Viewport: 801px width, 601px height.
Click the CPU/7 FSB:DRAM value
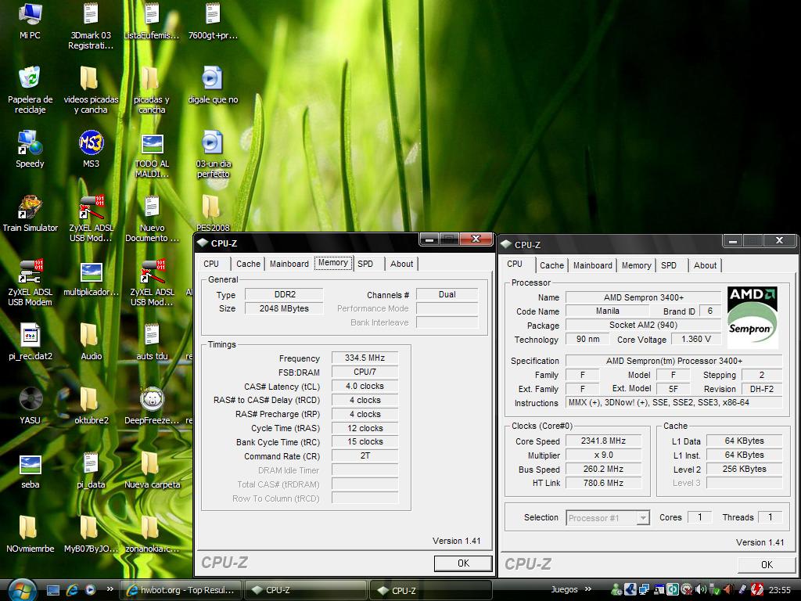pos(365,372)
